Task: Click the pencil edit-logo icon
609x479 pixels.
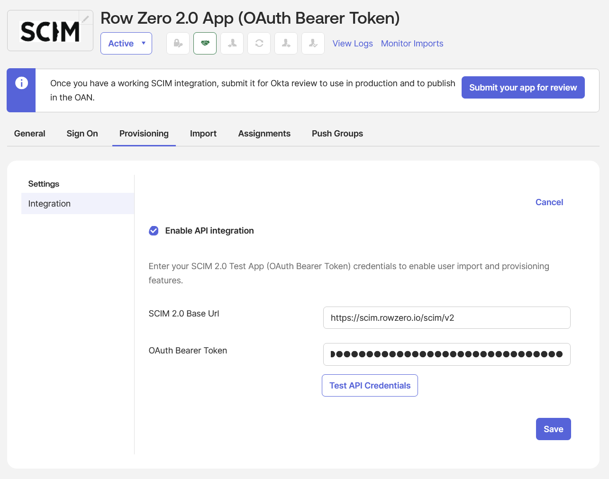Action: (x=85, y=19)
